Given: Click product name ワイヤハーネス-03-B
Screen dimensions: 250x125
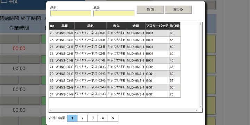Looking at the screenshot, I should 90,47.
